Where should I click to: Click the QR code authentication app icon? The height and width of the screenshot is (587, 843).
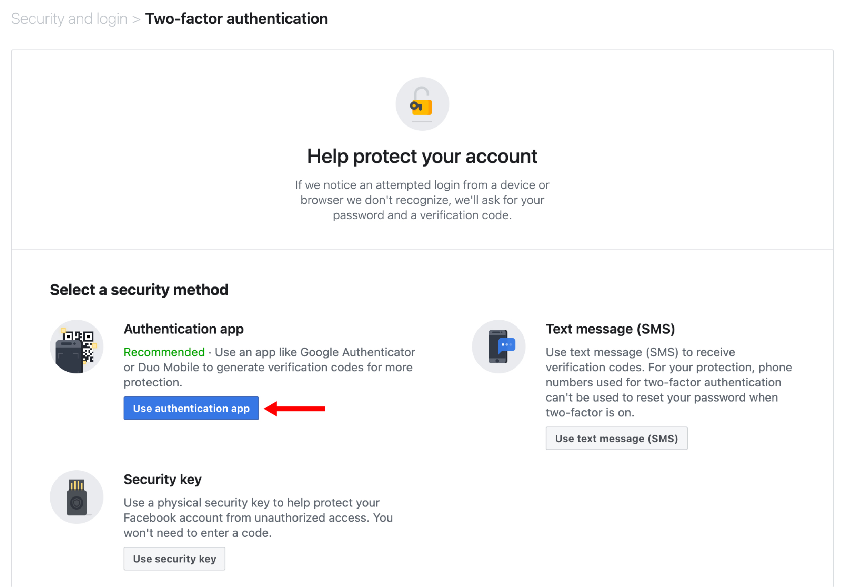coord(76,346)
